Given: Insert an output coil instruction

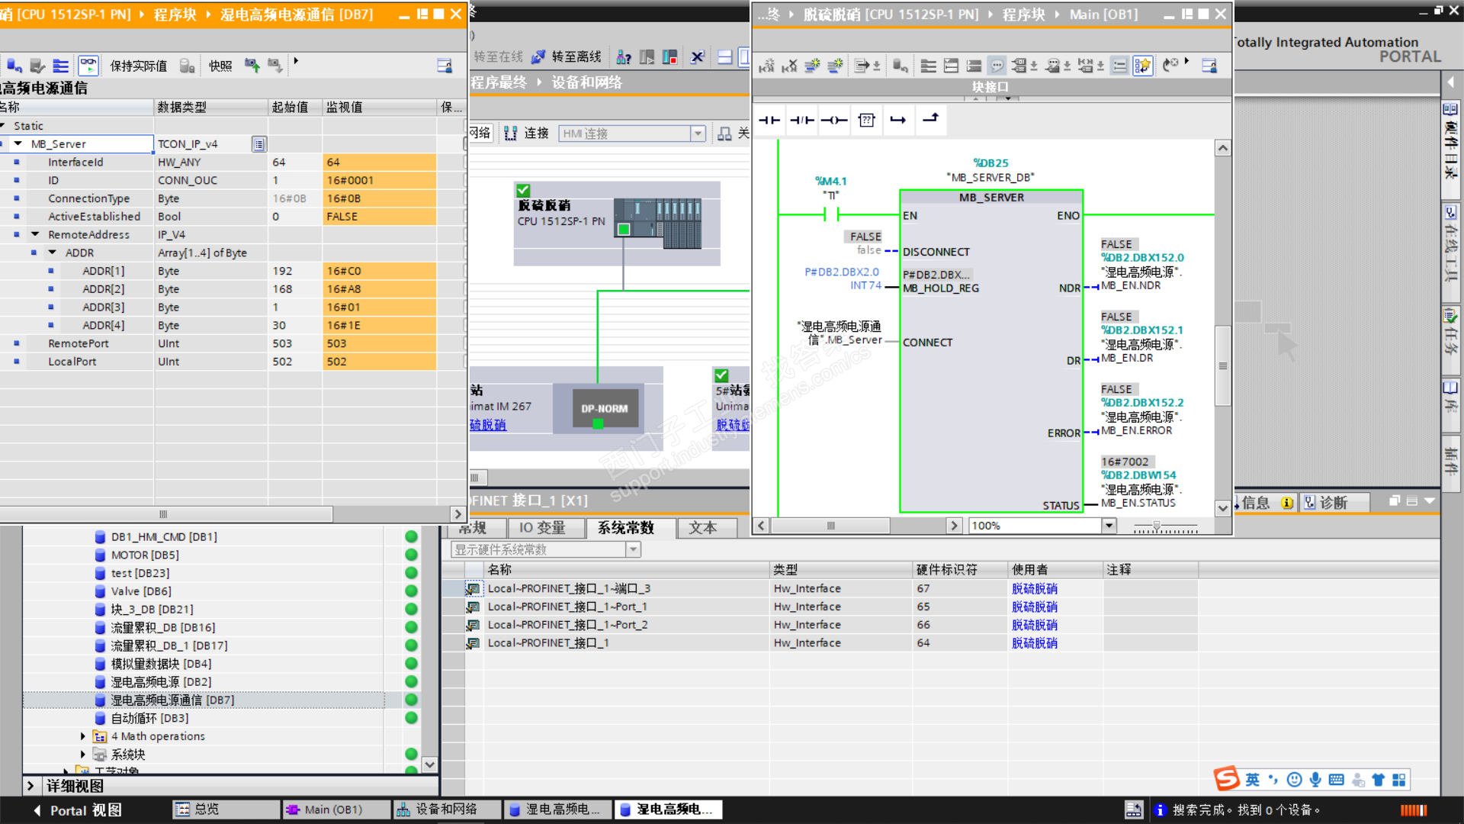Looking at the screenshot, I should (x=834, y=120).
